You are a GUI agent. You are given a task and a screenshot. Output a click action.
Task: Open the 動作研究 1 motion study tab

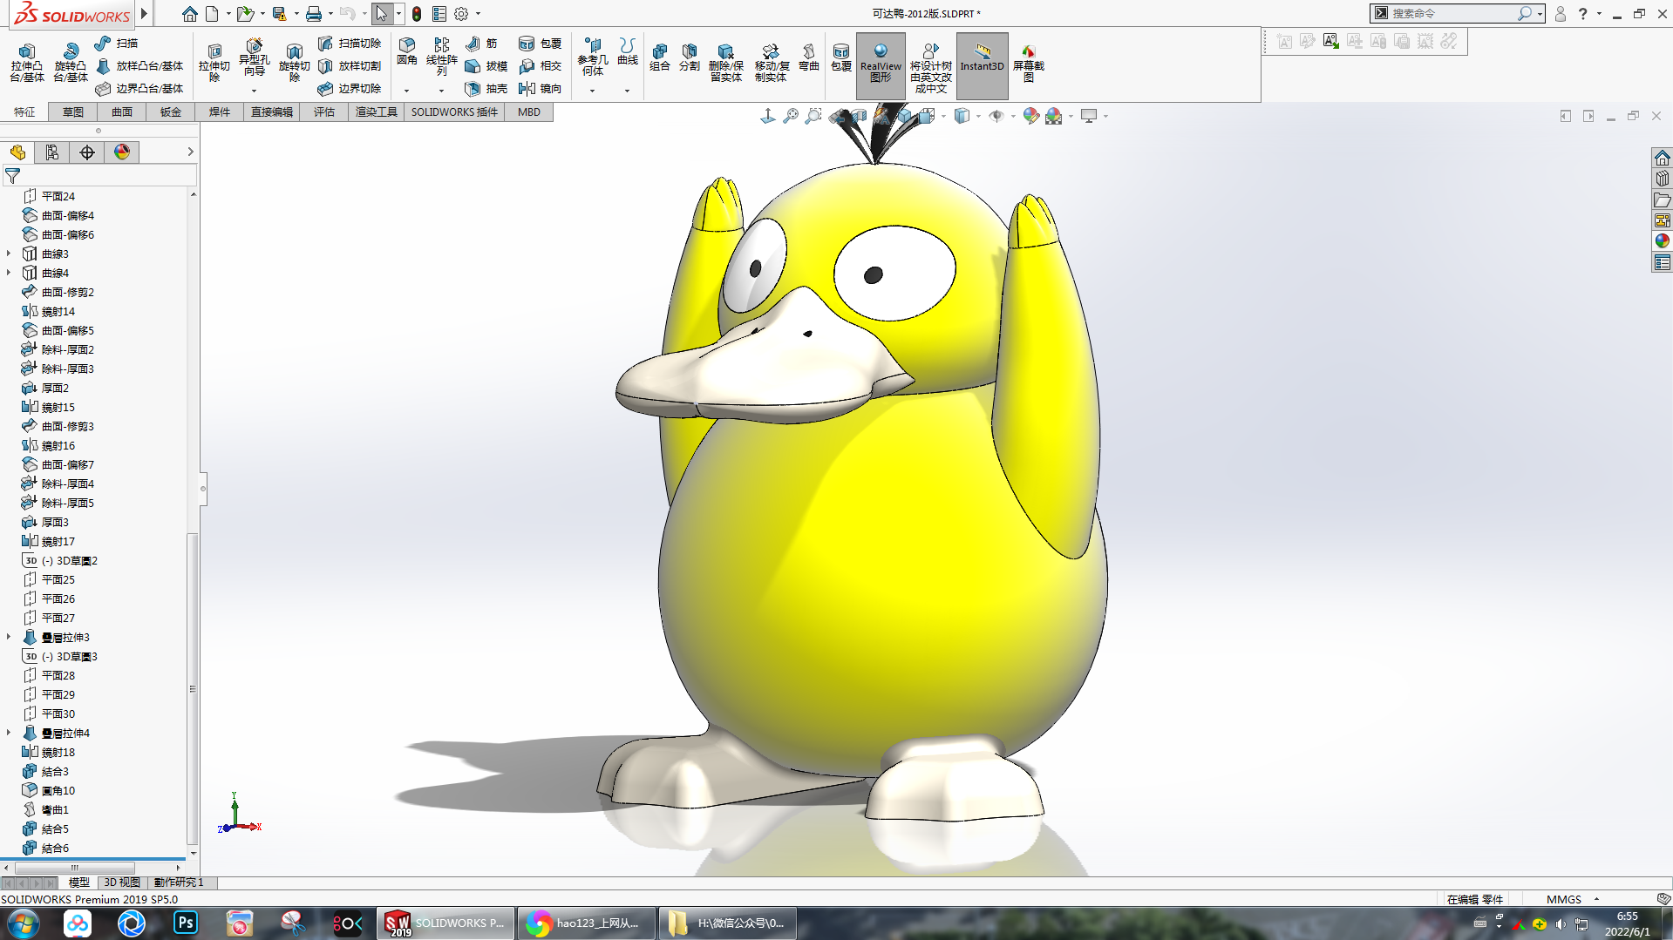pos(179,883)
